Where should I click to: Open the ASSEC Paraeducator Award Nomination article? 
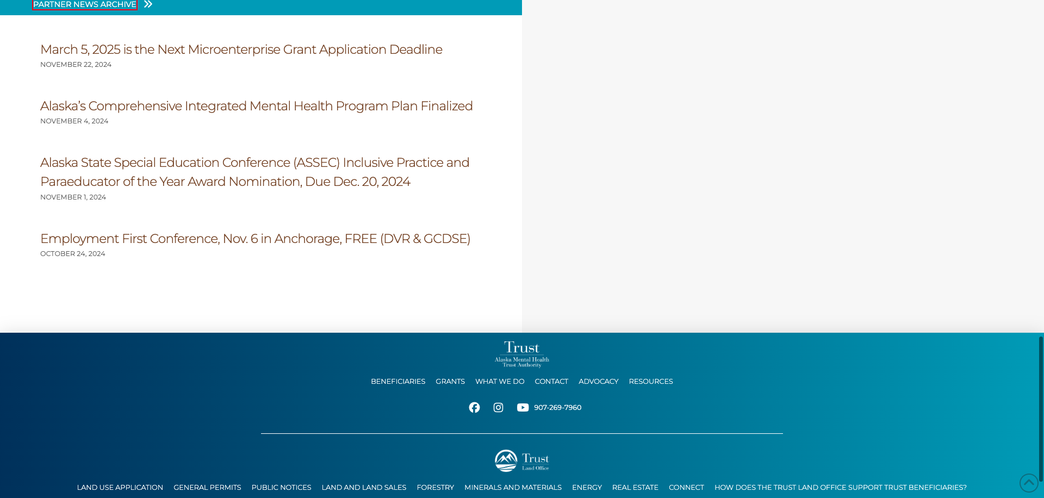[254, 172]
